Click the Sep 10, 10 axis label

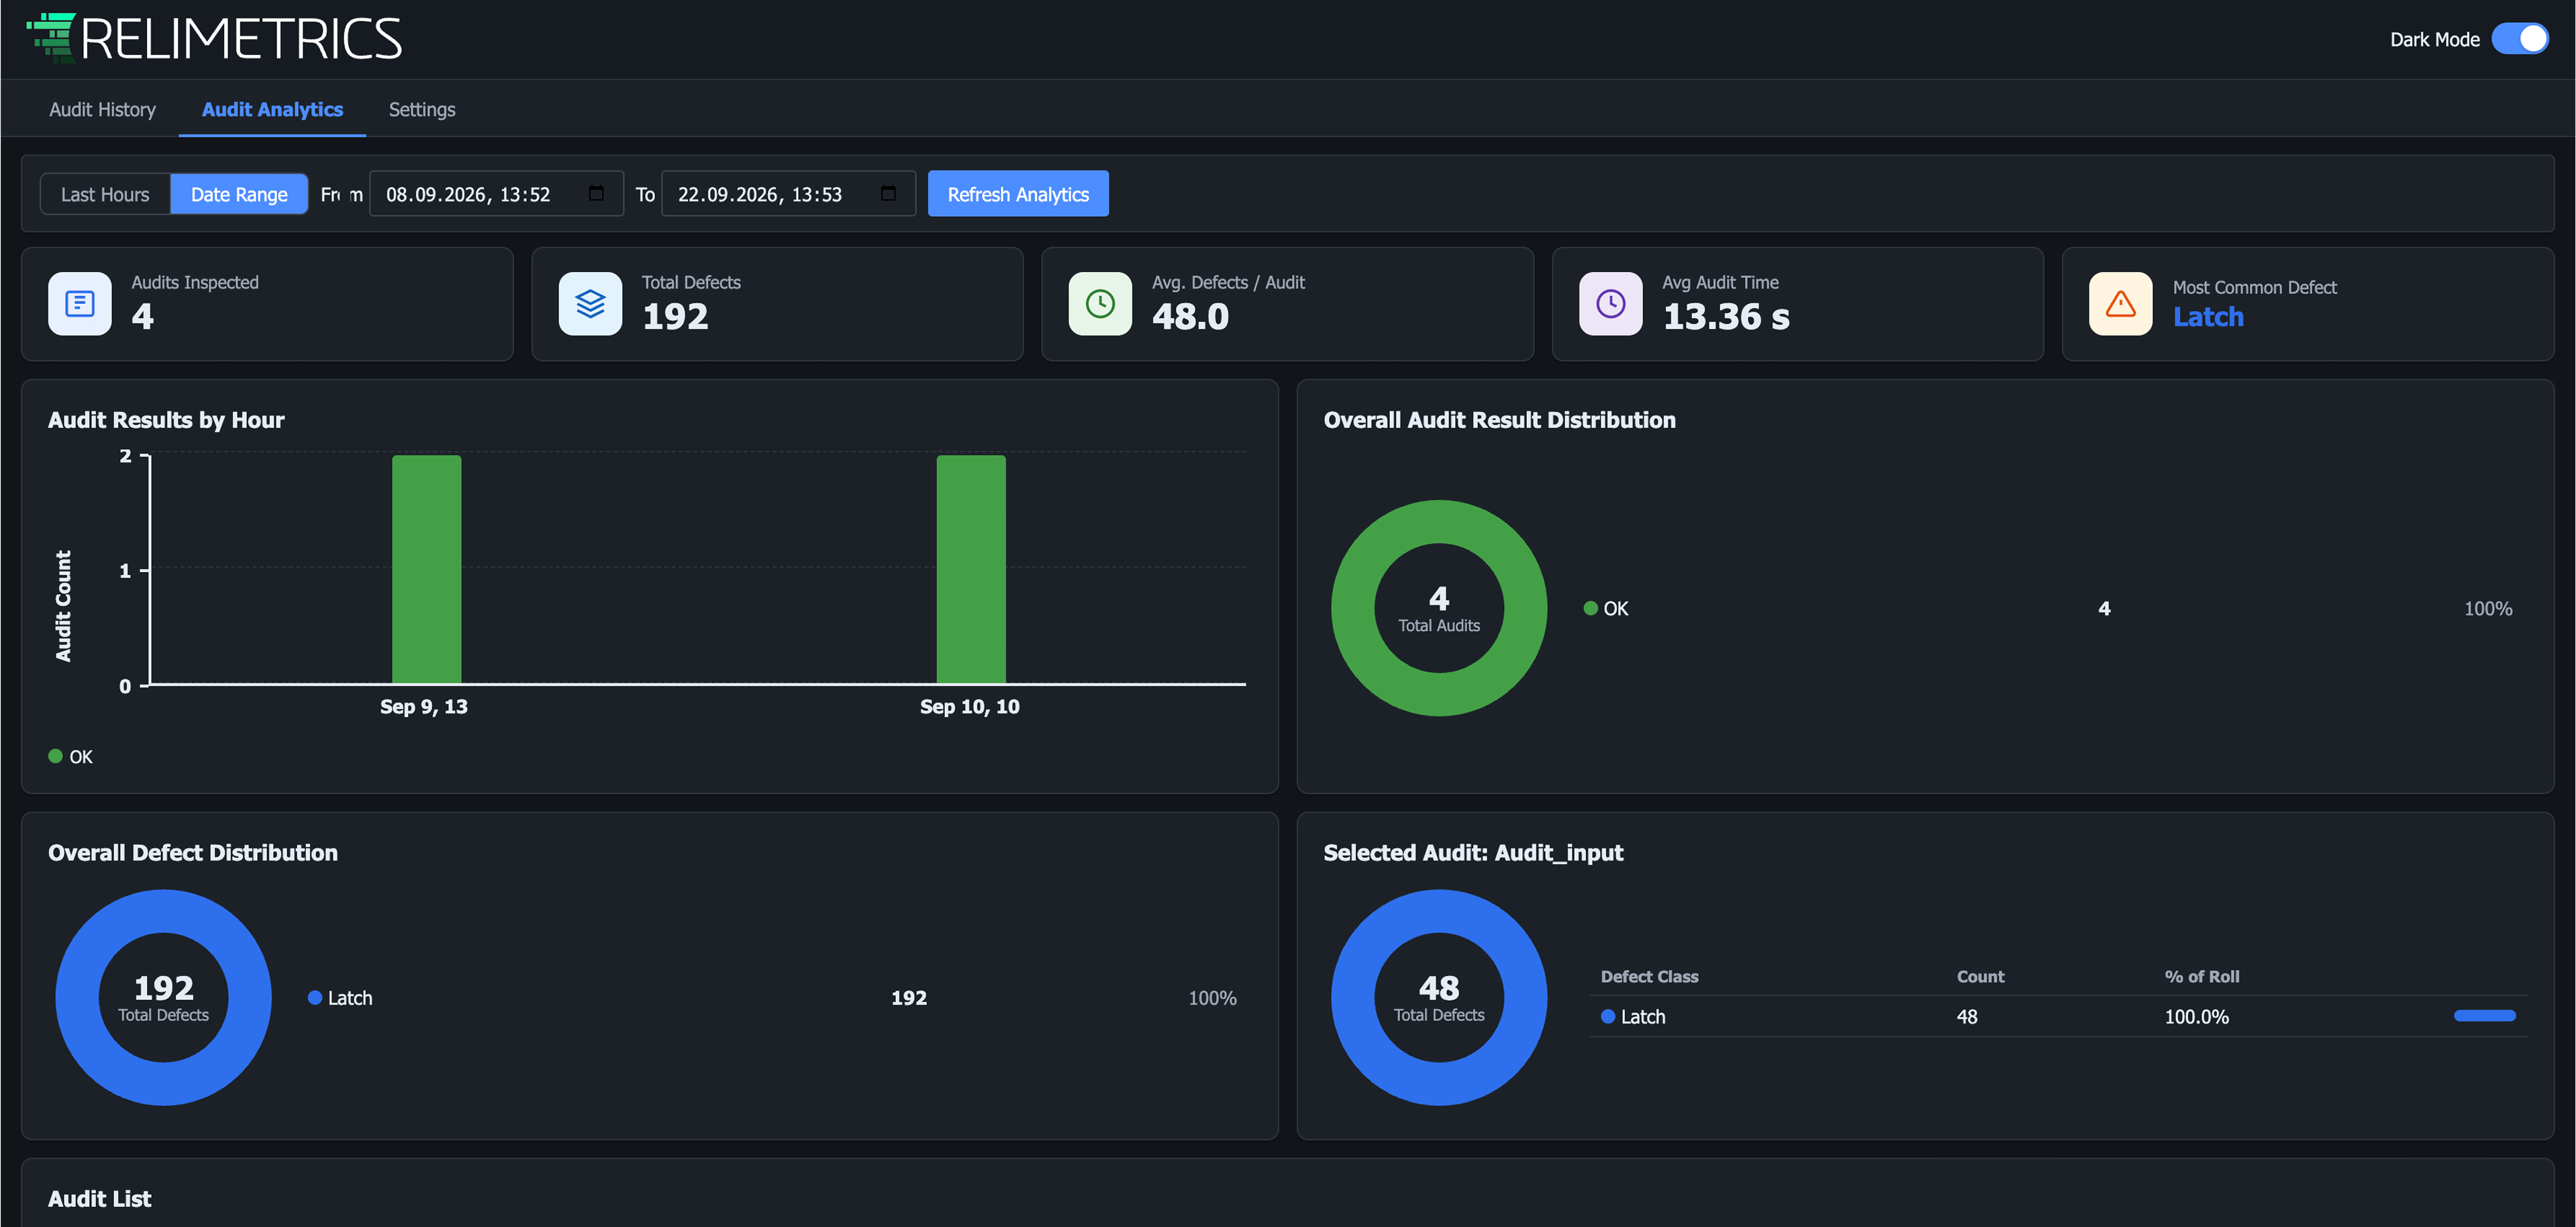coord(969,707)
